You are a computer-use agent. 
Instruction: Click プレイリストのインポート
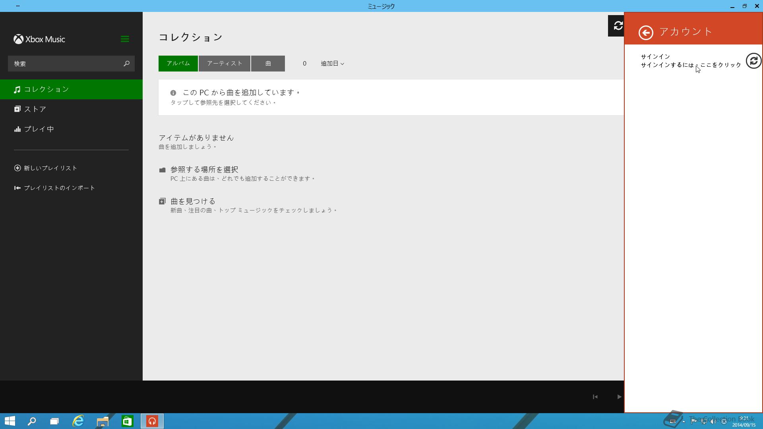54,188
